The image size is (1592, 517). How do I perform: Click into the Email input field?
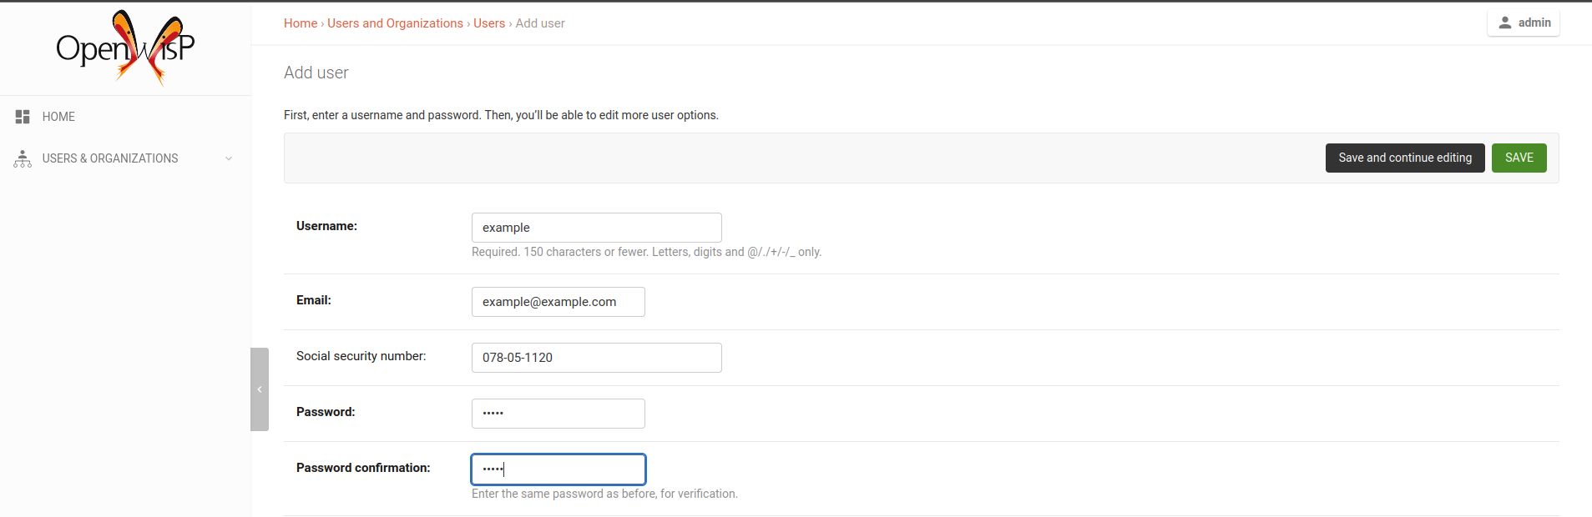[x=558, y=302]
